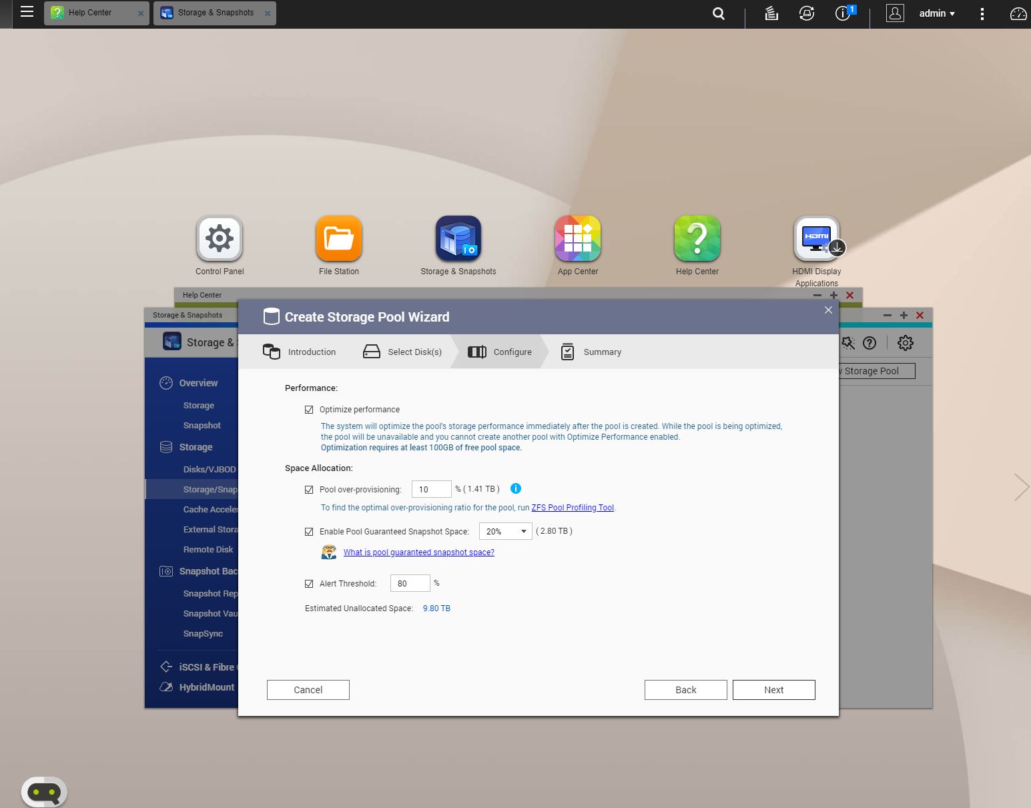Viewport: 1031px width, 808px height.
Task: Uncheck Optimize performance checkbox
Action: click(309, 410)
